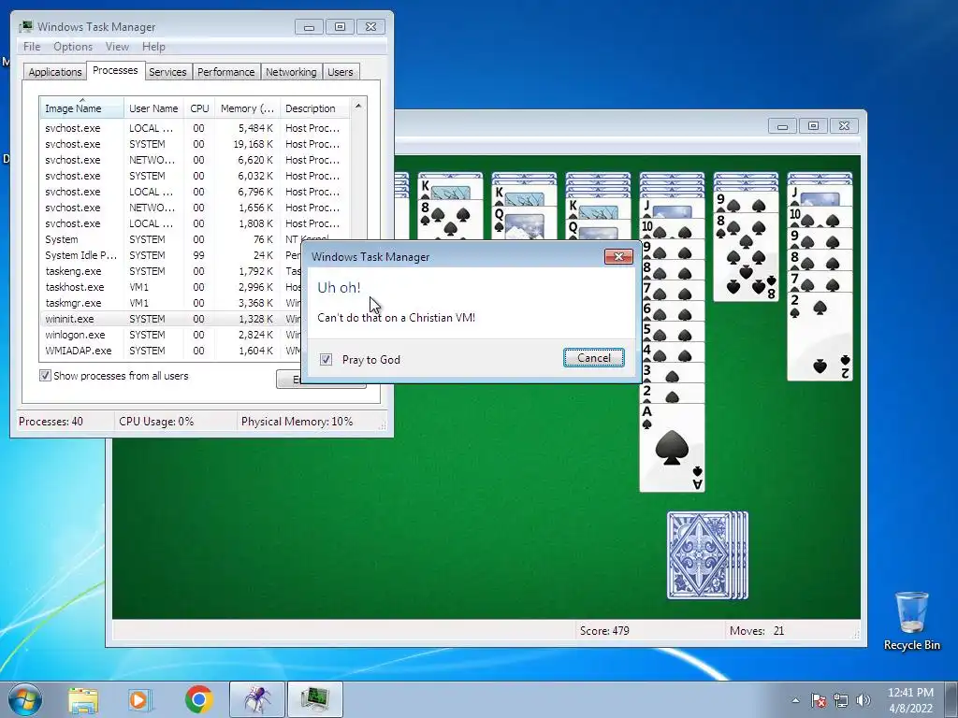Screen dimensions: 958x718
Task: Switch to Spider Solitaire taskbar button
Action: pyautogui.click(x=257, y=699)
